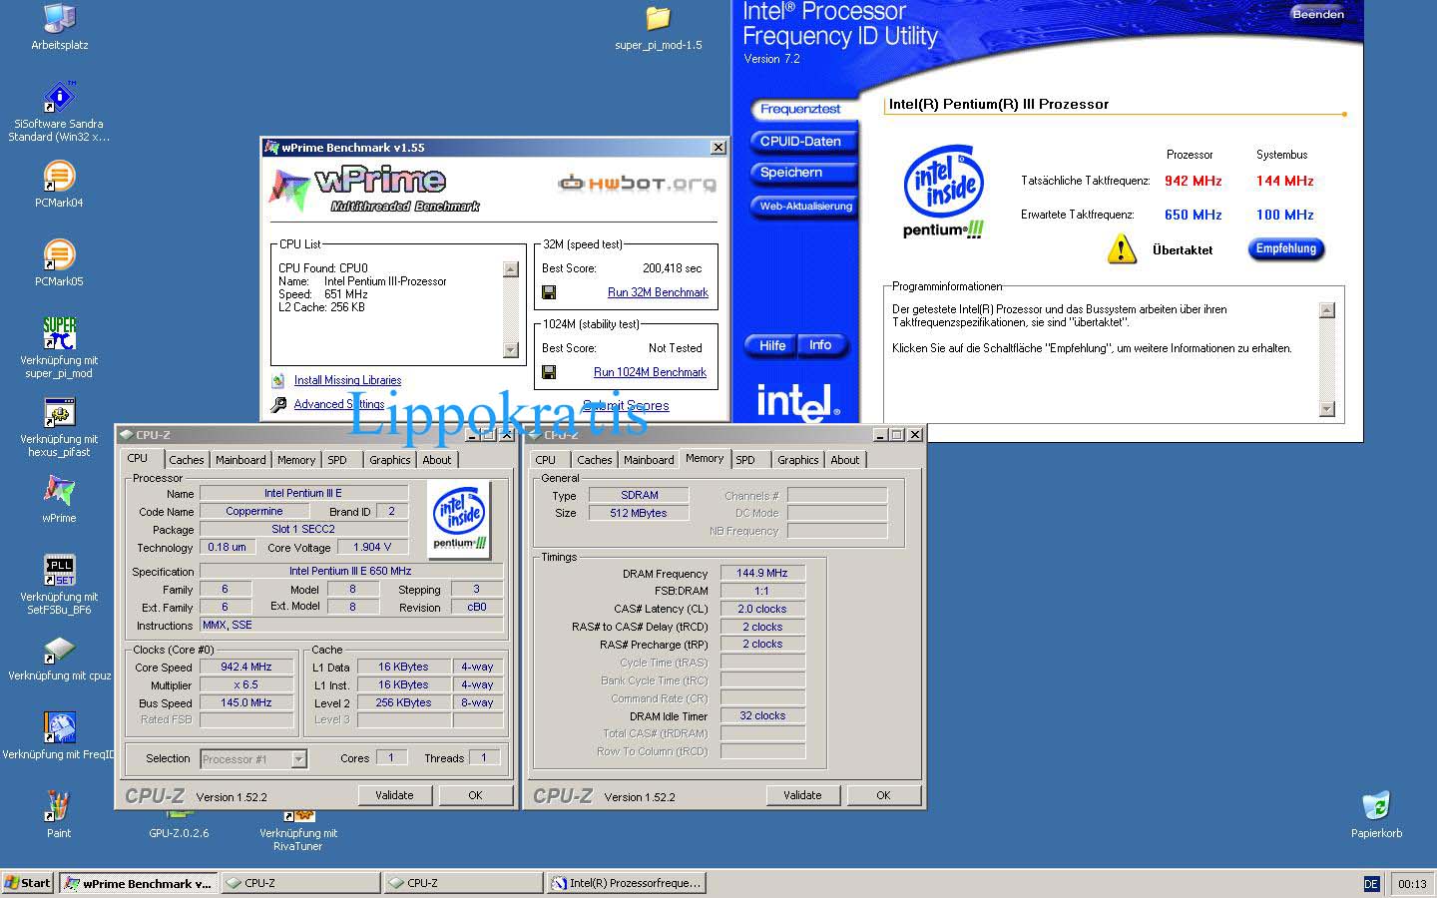
Task: Click the Run 32M Benchmark link
Action: click(658, 292)
